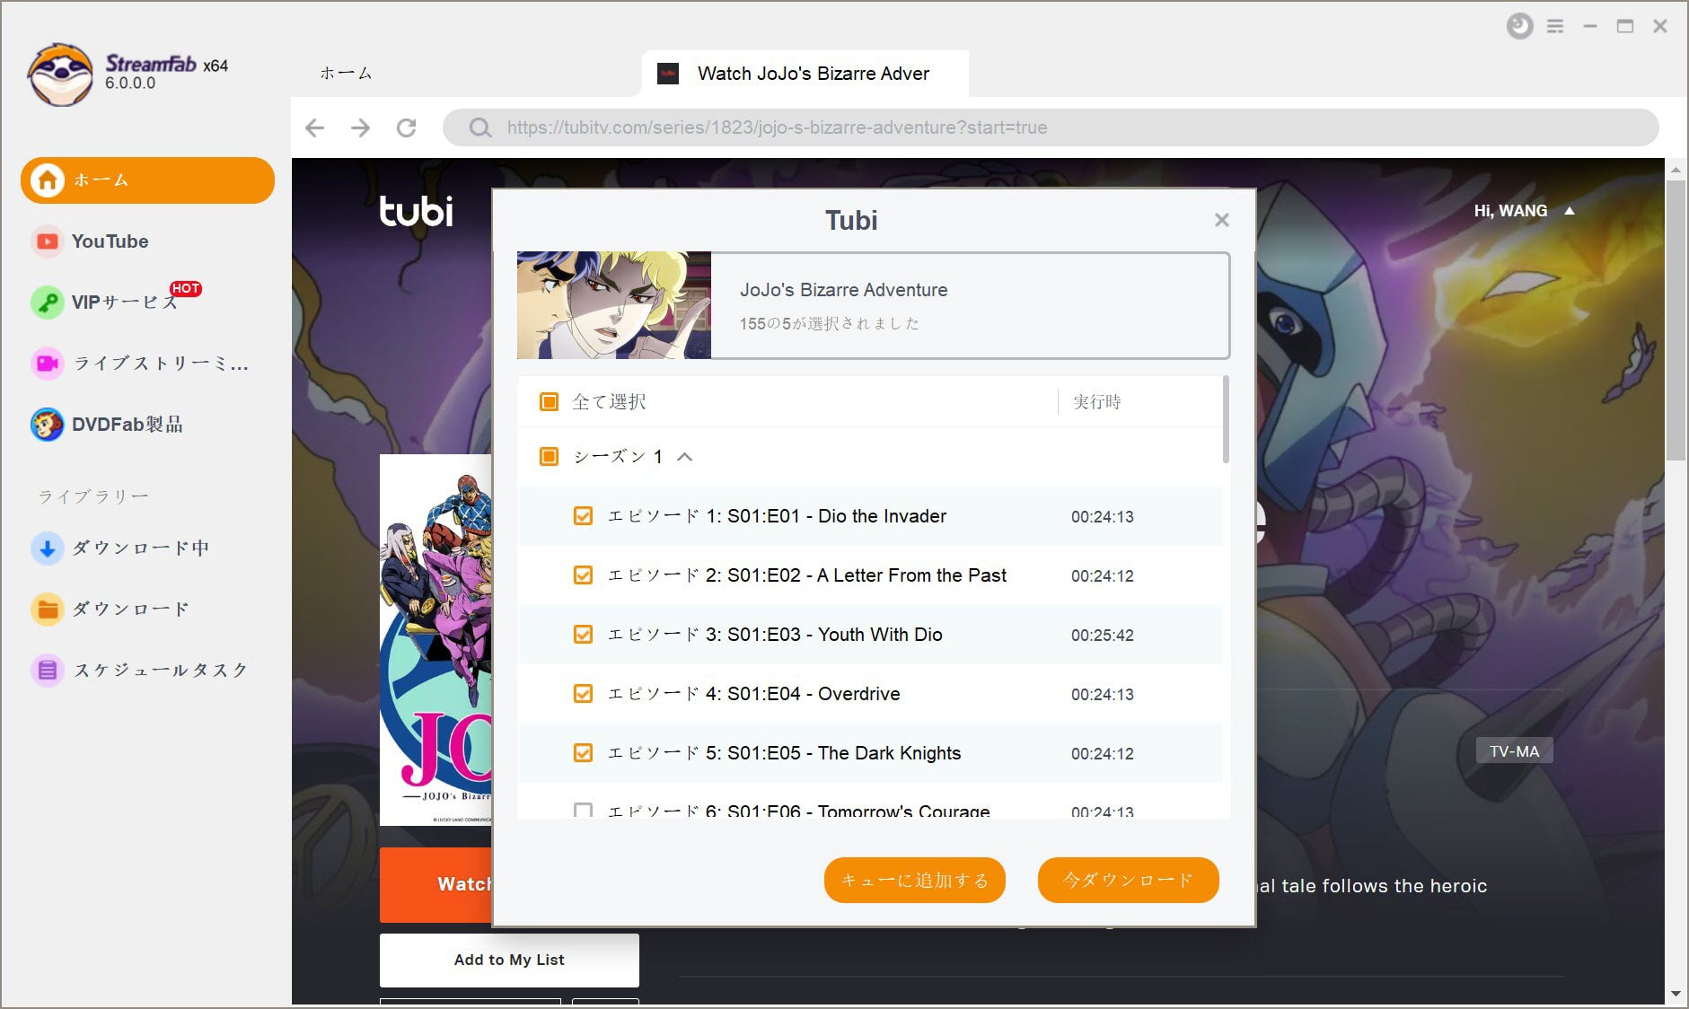Select the Watch JoJo's Bizarre Adventure tab
1689x1009 pixels.
click(805, 74)
